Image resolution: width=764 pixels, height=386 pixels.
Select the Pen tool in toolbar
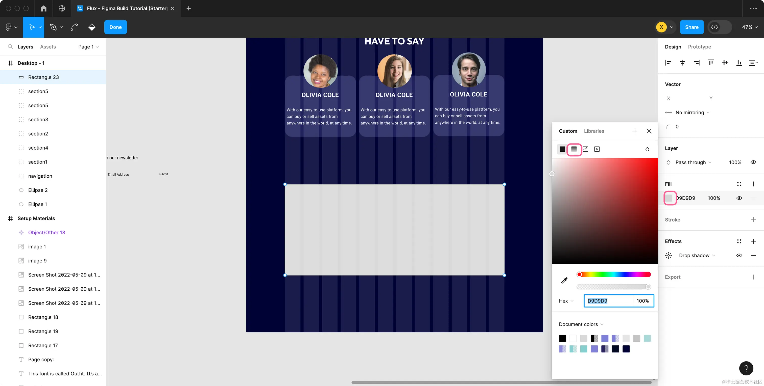point(53,27)
